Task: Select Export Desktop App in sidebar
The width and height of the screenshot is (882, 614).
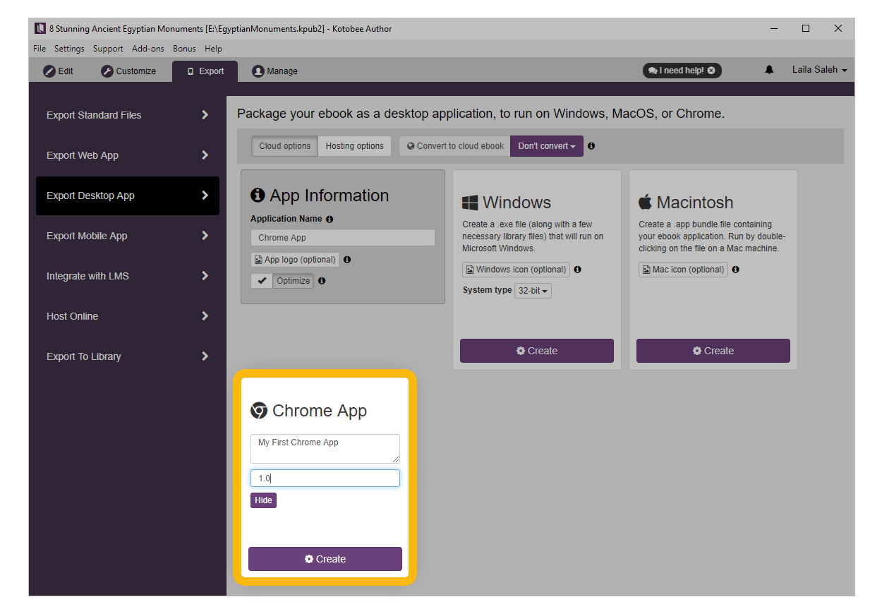Action: click(x=128, y=195)
